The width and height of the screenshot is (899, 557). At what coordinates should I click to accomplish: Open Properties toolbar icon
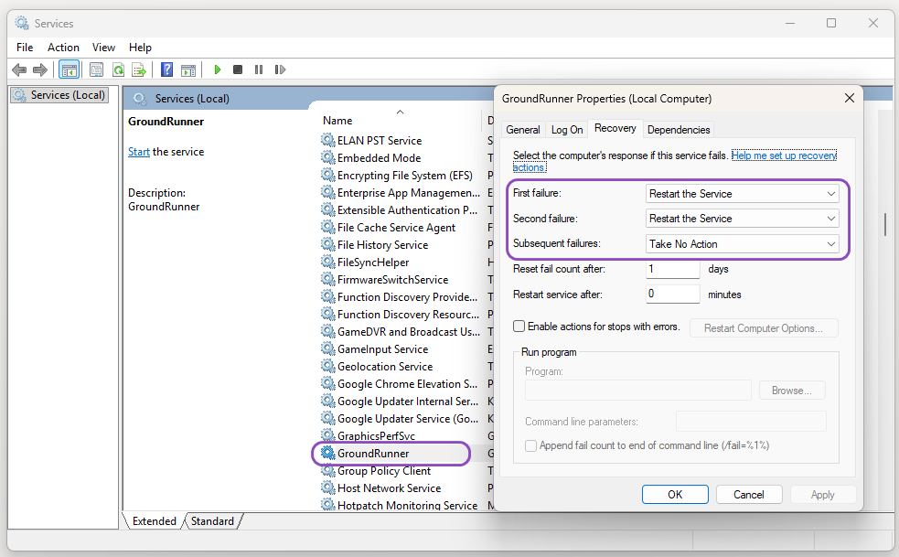tap(96, 70)
